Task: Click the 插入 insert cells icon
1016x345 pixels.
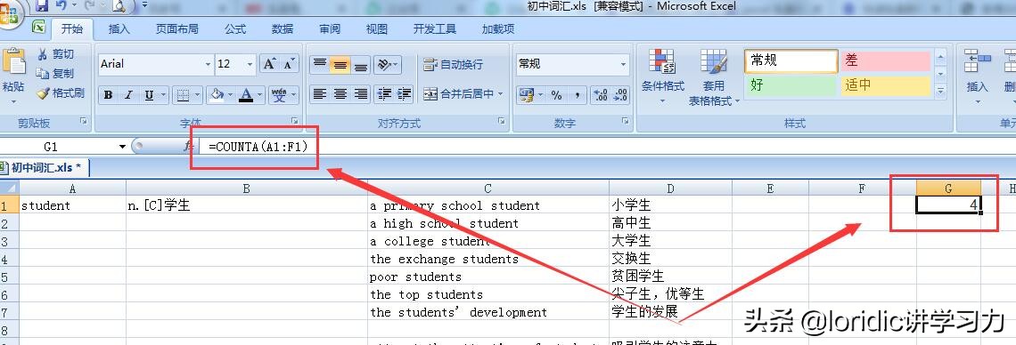Action: [x=977, y=61]
